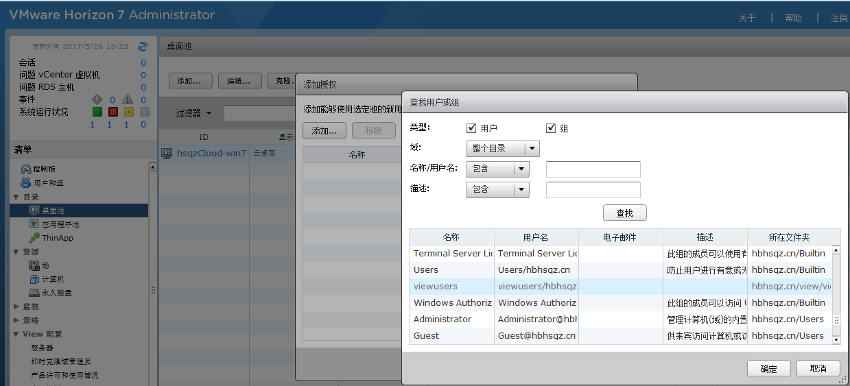The height and width of the screenshot is (386, 850).
Task: Open 产品许可和使用情况 tree item
Action: (x=64, y=375)
